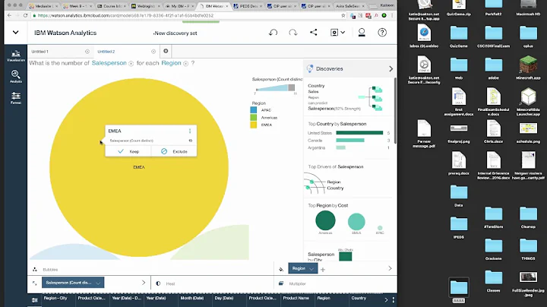
Task: Close the Untitled 2 tab
Action: 153,51
